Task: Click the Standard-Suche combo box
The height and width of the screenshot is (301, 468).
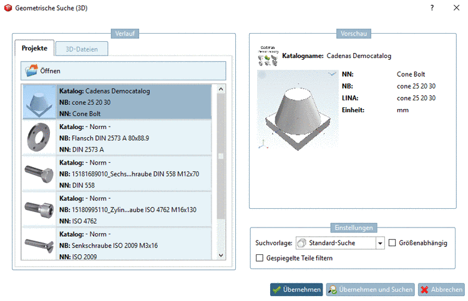Action: [x=340, y=243]
